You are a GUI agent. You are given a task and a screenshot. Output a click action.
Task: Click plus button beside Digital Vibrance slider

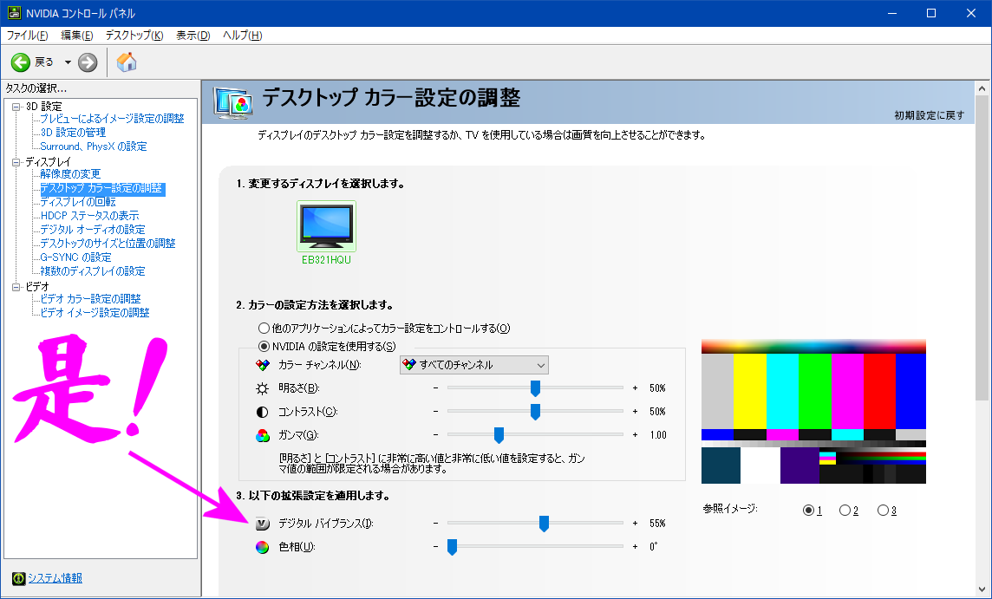635,524
